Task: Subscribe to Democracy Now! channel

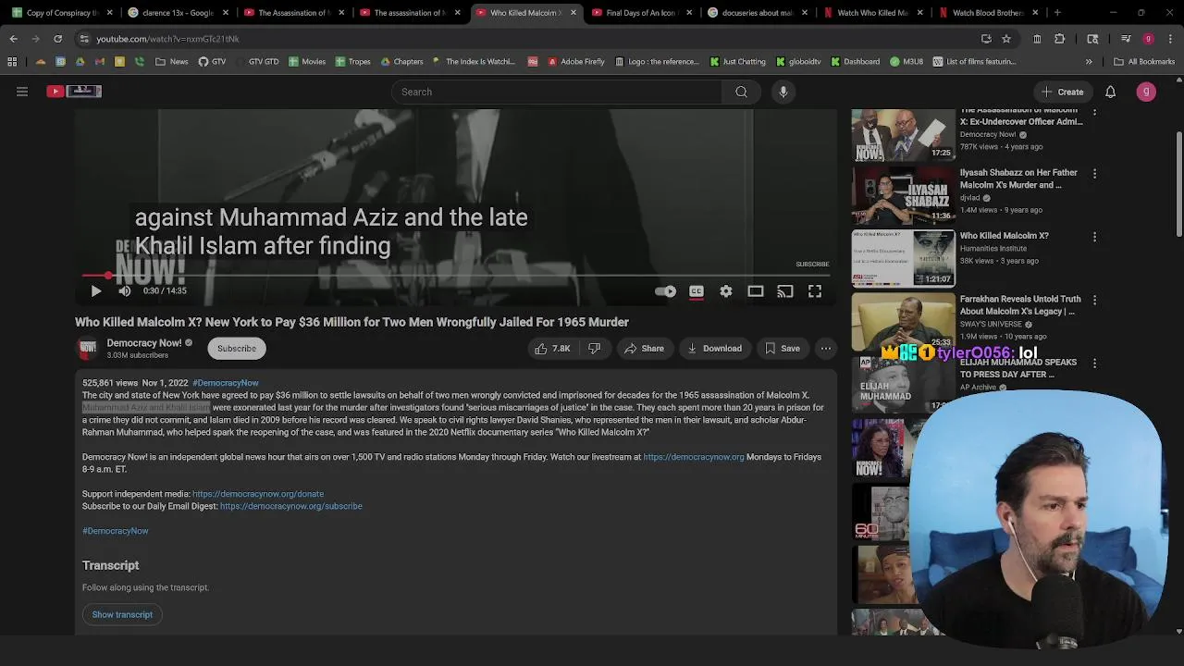Action: coord(237,349)
